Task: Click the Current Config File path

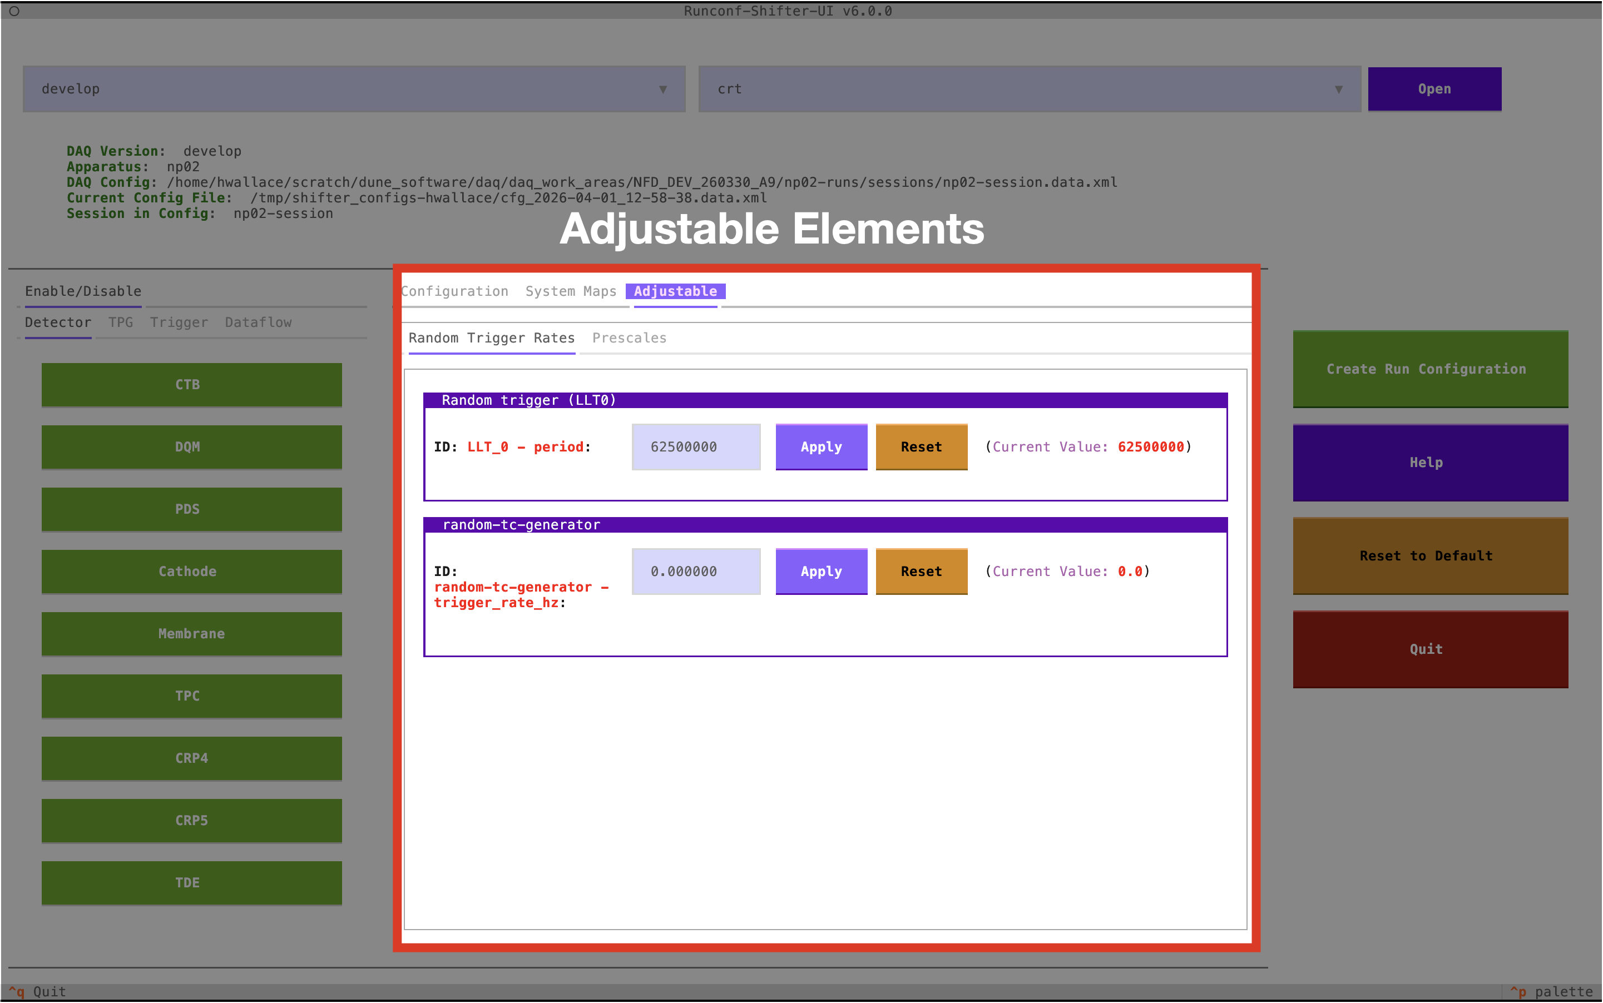Action: coord(508,198)
